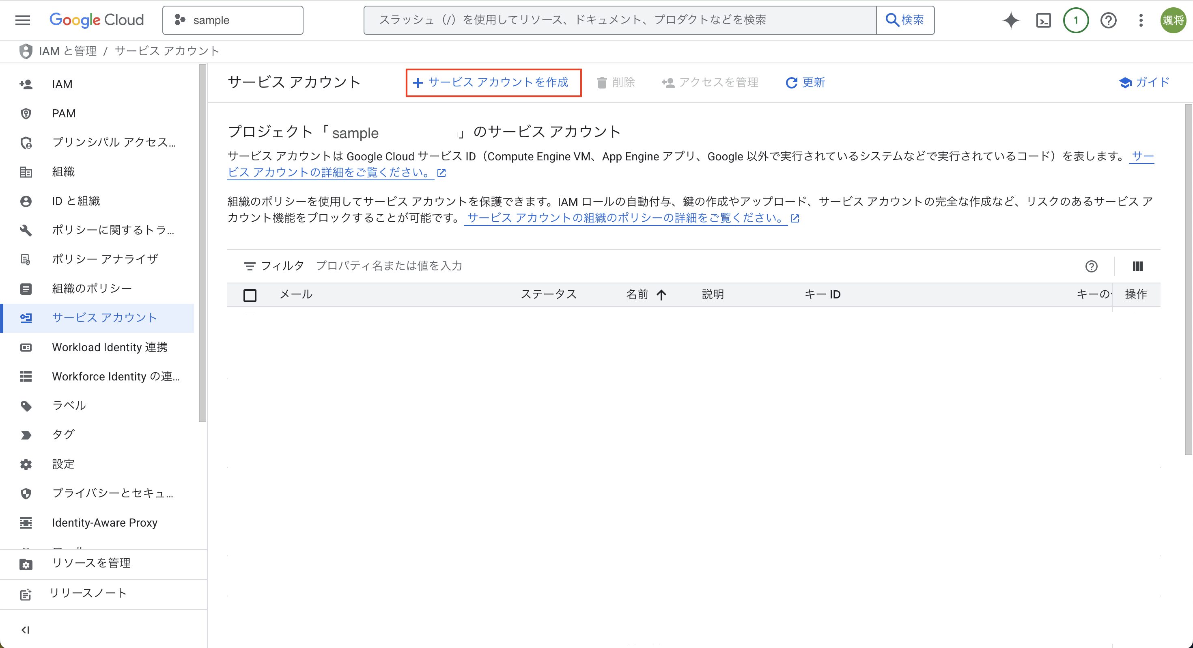Open the ガイド guide link
This screenshot has height=648, width=1193.
1145,82
